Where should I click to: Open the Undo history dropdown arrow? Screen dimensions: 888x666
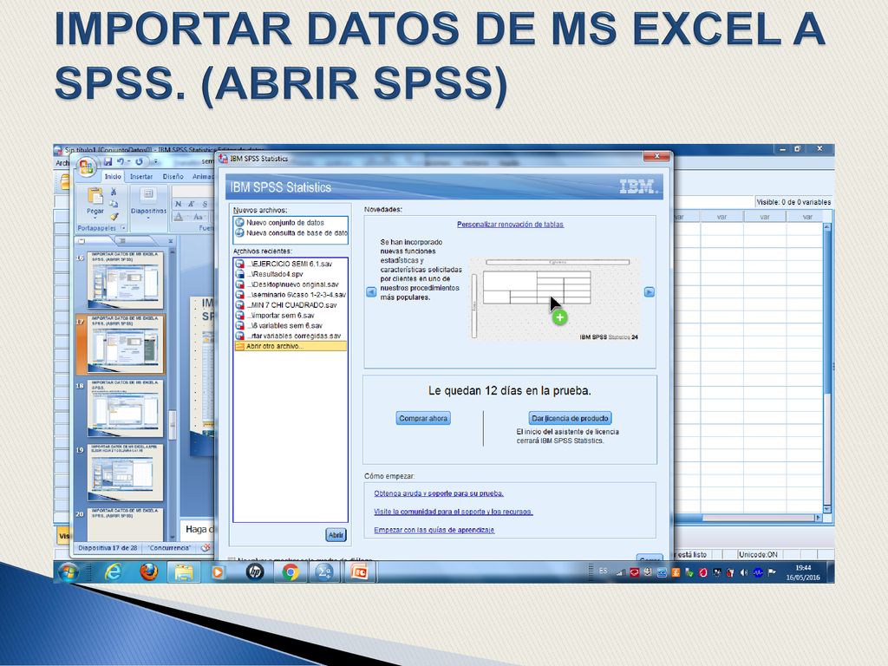[x=128, y=162]
